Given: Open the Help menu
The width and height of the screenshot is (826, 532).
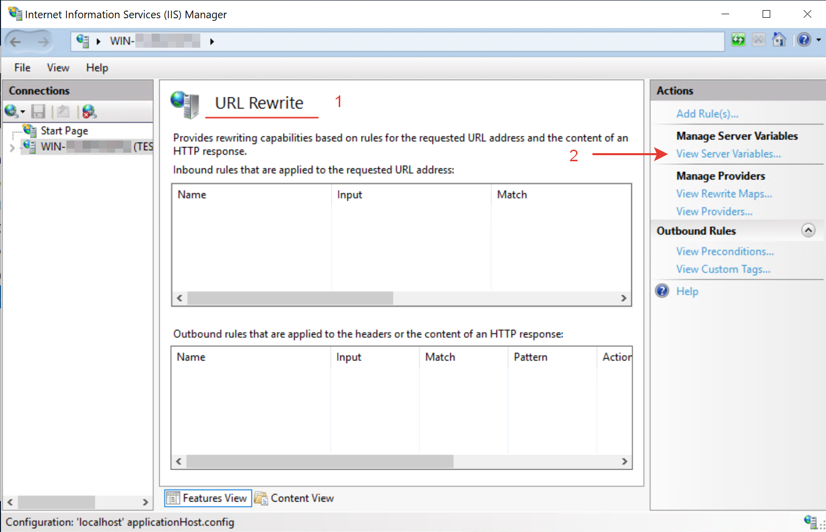Looking at the screenshot, I should click(97, 67).
